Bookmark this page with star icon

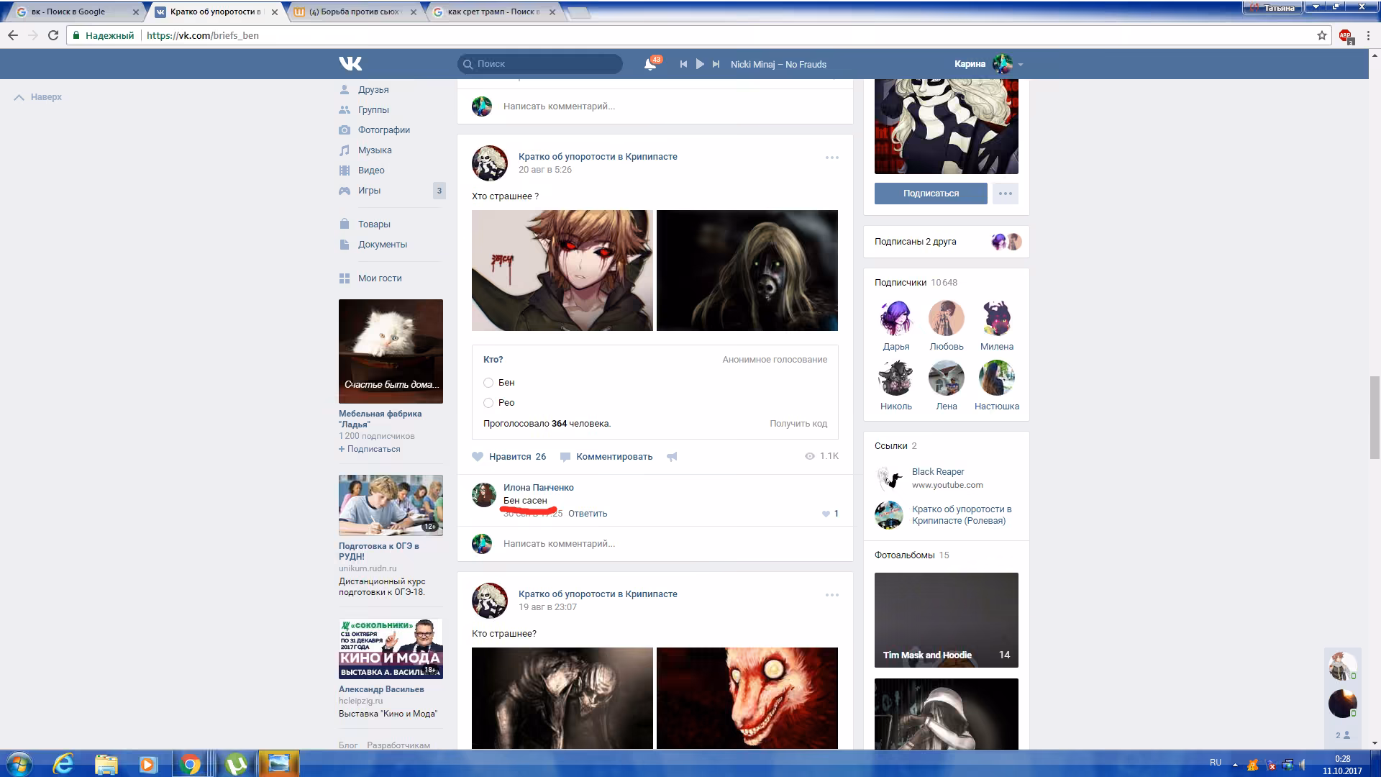(x=1322, y=35)
